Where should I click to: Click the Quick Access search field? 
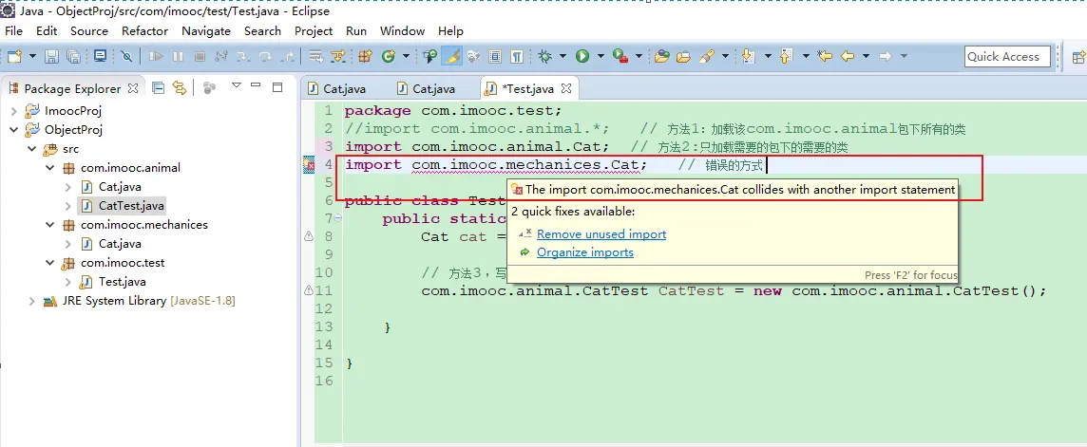[1006, 57]
